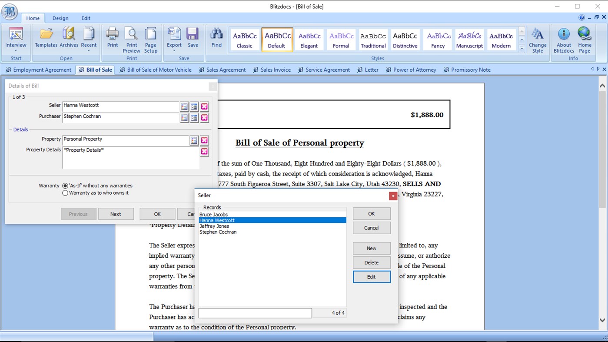Apply the Manuscript text style

click(469, 39)
